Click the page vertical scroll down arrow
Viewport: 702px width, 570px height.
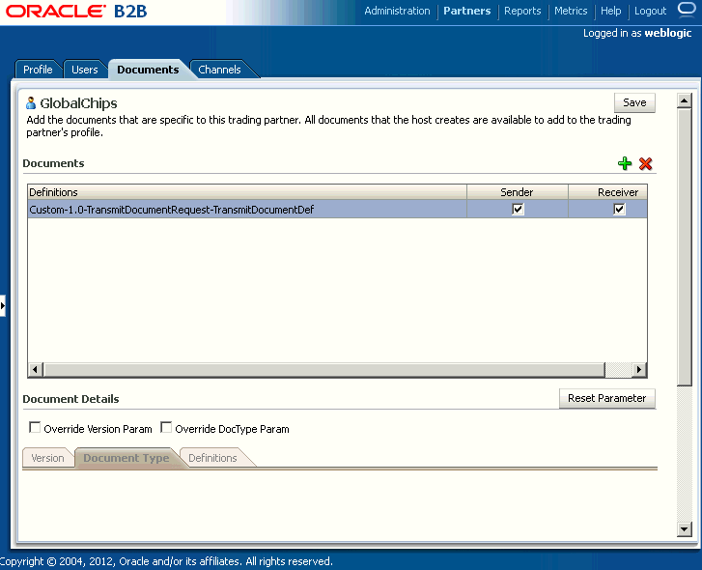click(x=684, y=529)
